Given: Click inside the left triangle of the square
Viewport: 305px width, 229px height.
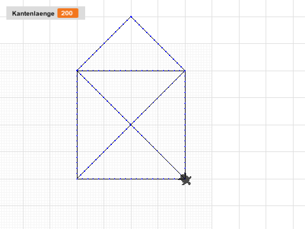Looking at the screenshot, I should pos(95,125).
